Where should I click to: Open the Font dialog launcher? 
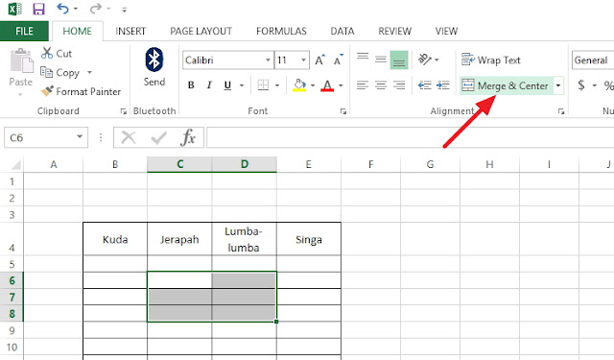[343, 111]
